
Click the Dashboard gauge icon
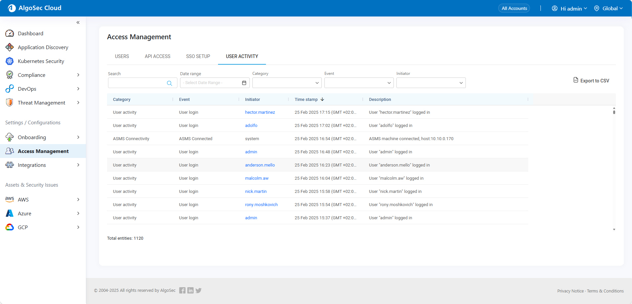[x=10, y=33]
